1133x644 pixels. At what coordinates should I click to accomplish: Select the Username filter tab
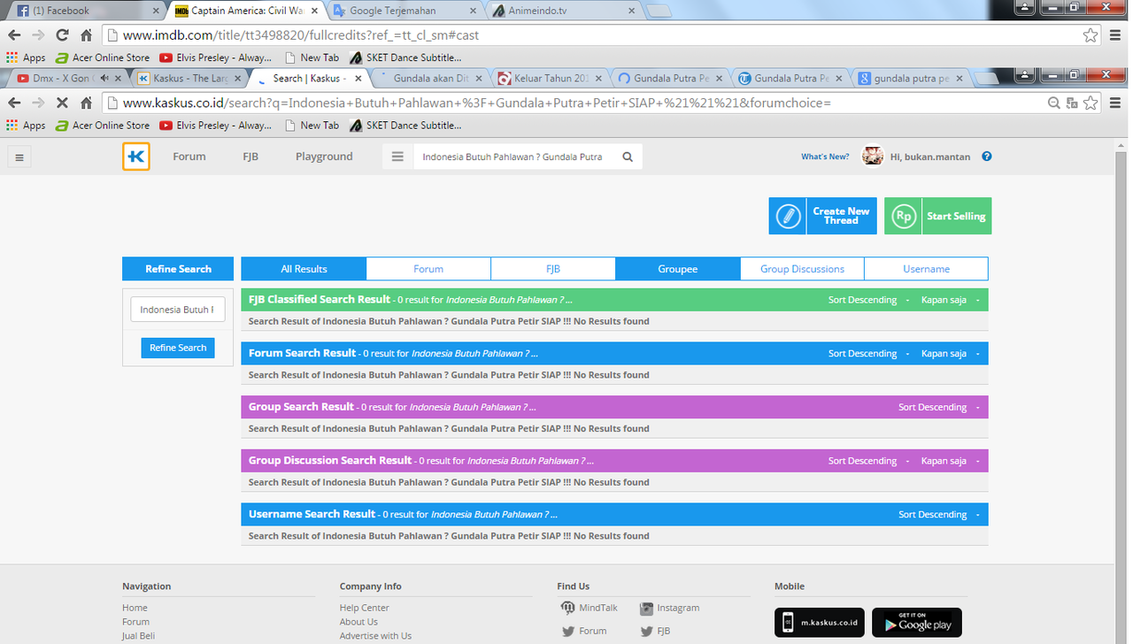point(927,269)
